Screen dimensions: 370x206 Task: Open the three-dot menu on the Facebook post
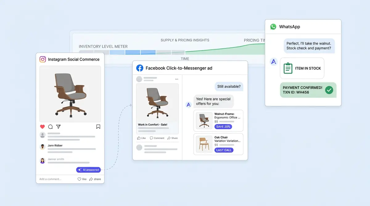[x=177, y=79]
